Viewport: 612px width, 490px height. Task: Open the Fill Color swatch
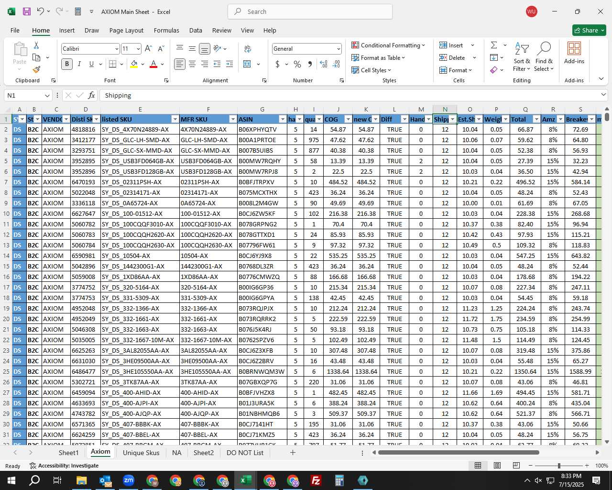[x=134, y=64]
